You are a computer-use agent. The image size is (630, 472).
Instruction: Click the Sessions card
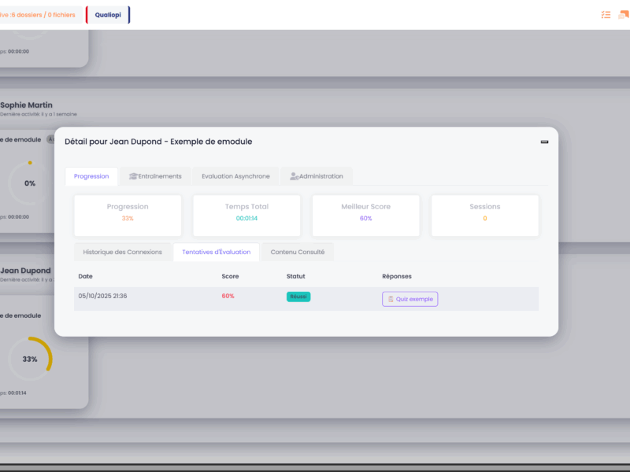(484, 215)
